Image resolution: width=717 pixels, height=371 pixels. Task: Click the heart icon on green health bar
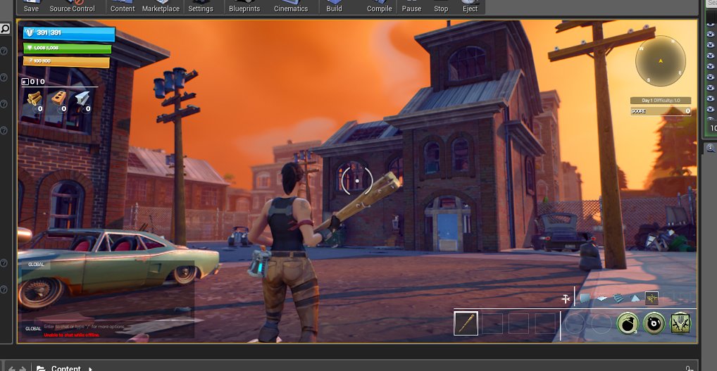point(30,47)
